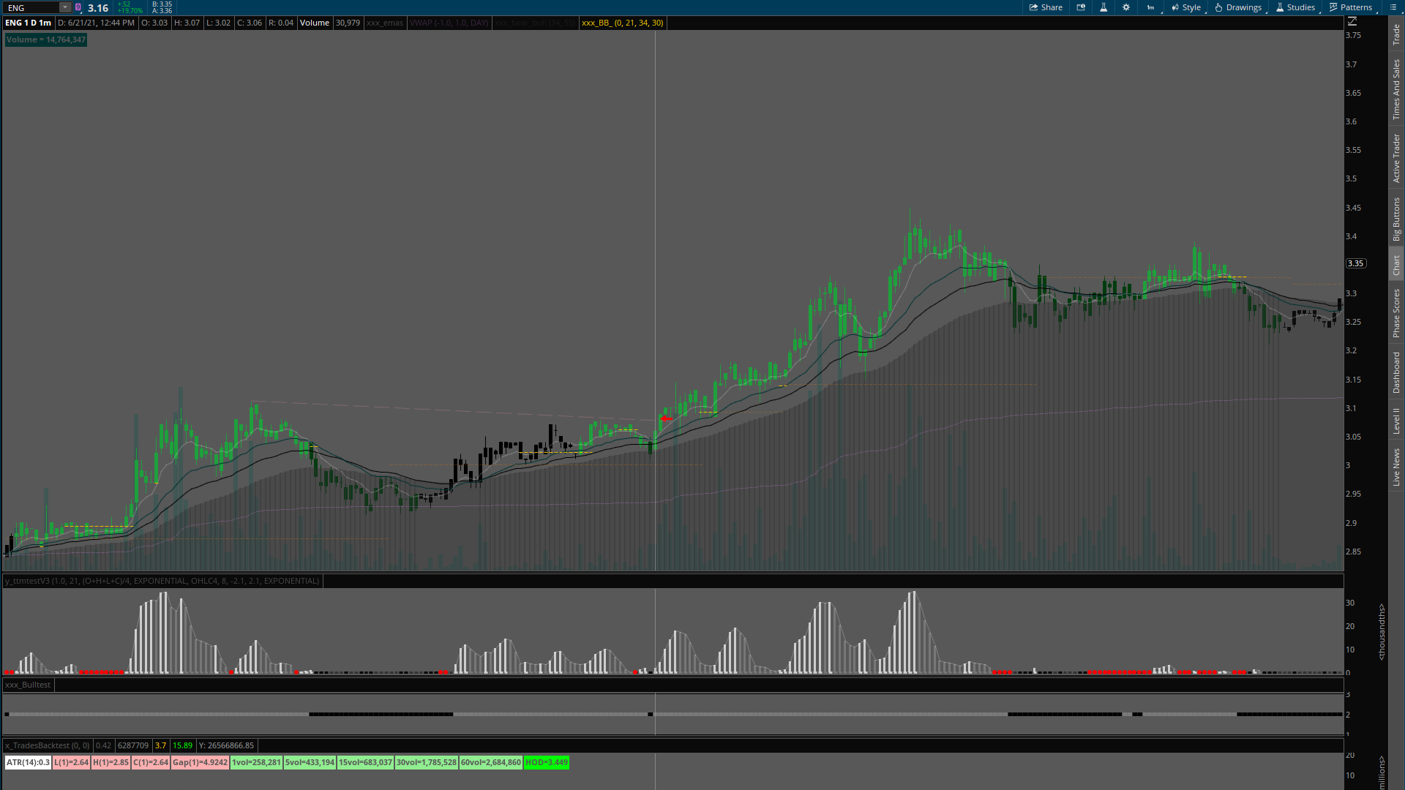This screenshot has height=790, width=1405.
Task: Open the alert notification icon
Action: 1081,7
